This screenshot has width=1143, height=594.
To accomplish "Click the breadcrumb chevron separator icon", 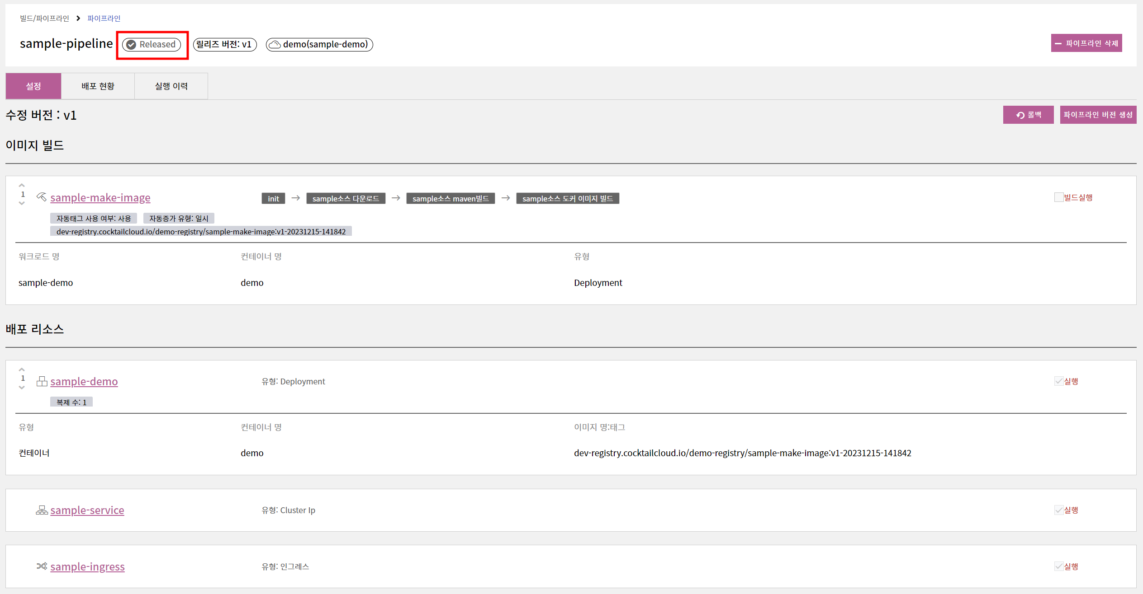I will point(78,18).
